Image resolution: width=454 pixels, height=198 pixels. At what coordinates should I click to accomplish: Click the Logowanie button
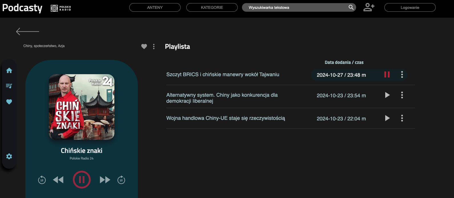(410, 7)
